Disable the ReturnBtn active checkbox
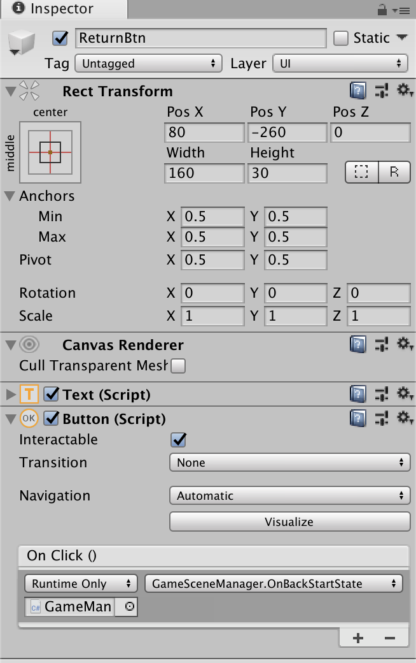416x663 pixels. 60,38
